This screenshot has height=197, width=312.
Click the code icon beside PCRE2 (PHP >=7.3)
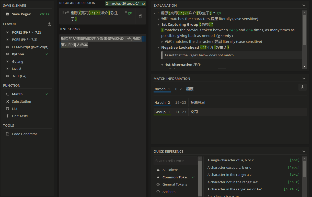click(7, 32)
